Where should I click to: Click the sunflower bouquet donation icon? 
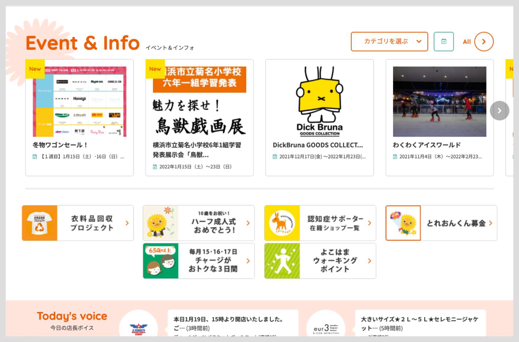click(x=403, y=223)
